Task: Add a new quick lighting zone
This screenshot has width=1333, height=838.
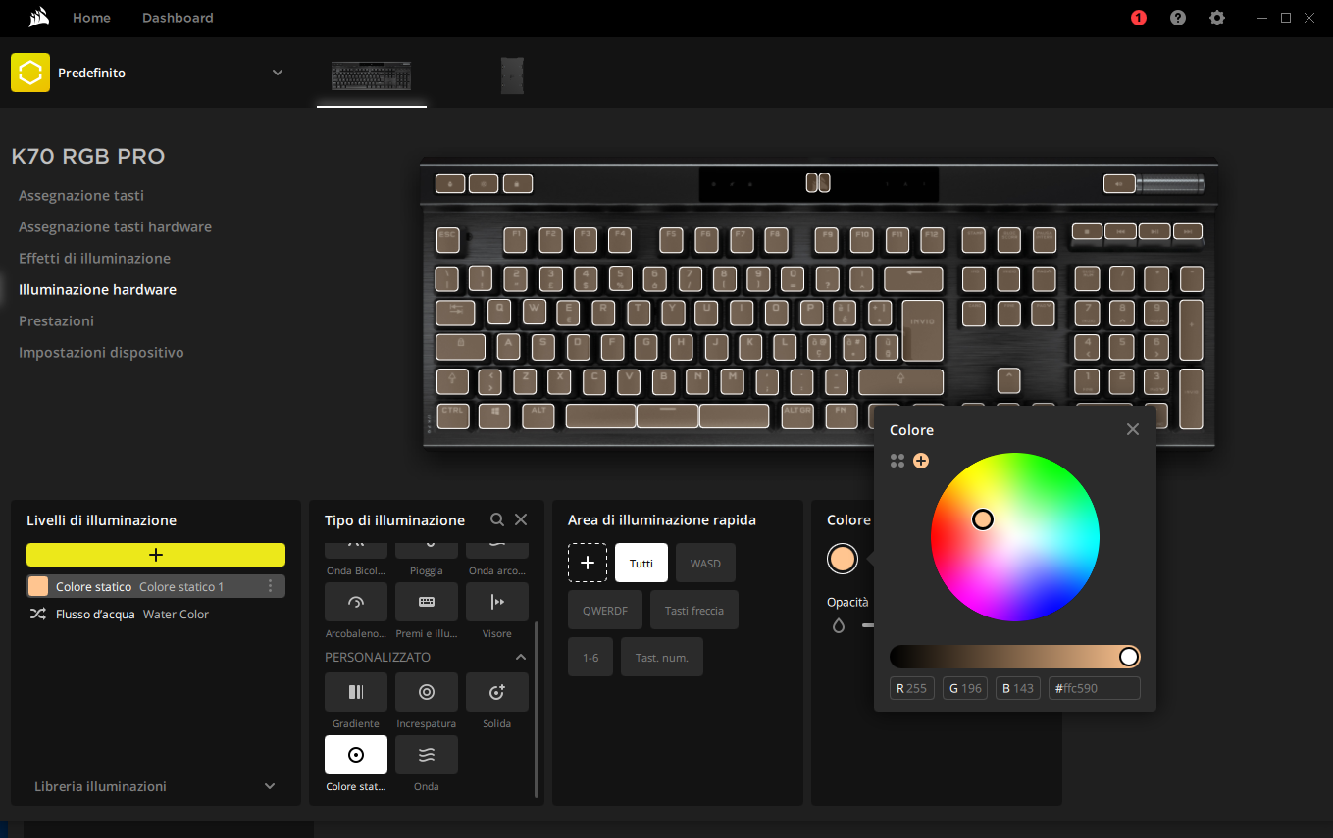Action: point(588,563)
